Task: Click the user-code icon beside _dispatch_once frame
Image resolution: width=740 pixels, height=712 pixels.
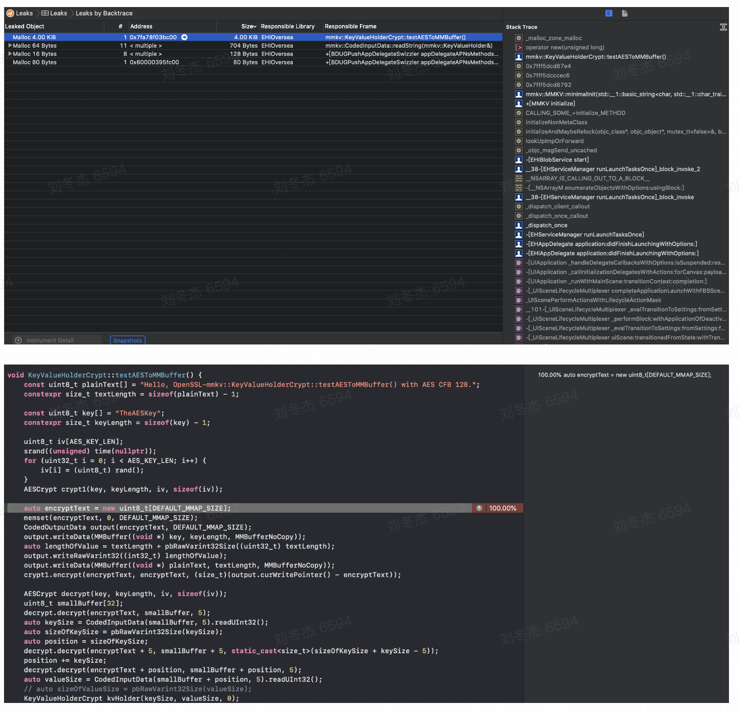Action: pyautogui.click(x=519, y=225)
